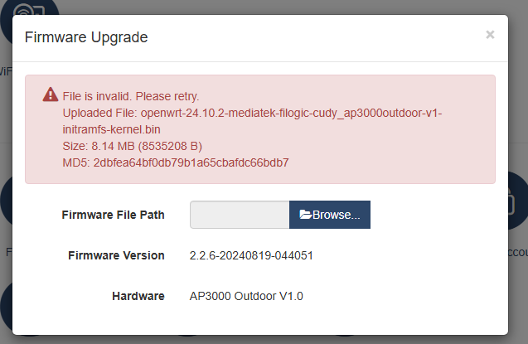Image resolution: width=528 pixels, height=344 pixels.
Task: Click the MD5 checksum value
Action: pos(191,162)
